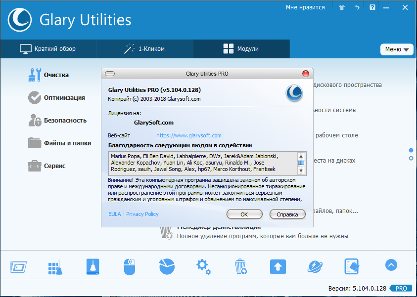The image size is (417, 297).
Task: Open the eraser-on-document icon in dock
Action: pyautogui.click(x=352, y=266)
